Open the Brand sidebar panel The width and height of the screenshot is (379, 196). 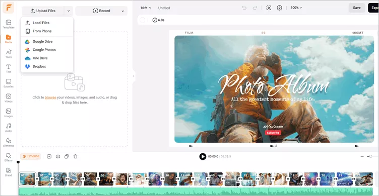click(x=9, y=172)
